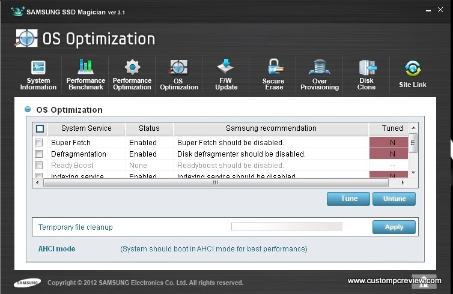Check the select-all checkbox in table header
Image resolution: width=453 pixels, height=294 pixels.
[40, 128]
